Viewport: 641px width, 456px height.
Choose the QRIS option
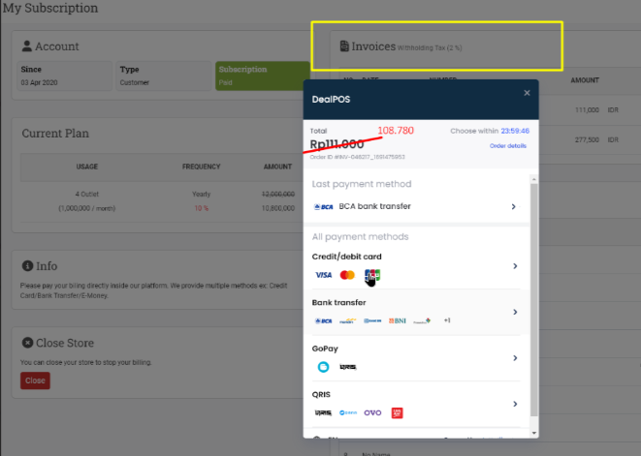tap(416, 404)
